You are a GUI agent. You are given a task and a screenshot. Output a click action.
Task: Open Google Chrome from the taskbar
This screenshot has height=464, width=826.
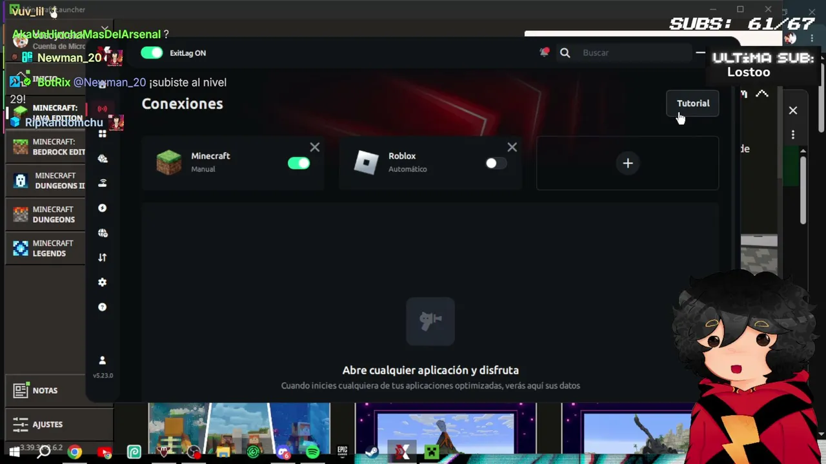(75, 452)
